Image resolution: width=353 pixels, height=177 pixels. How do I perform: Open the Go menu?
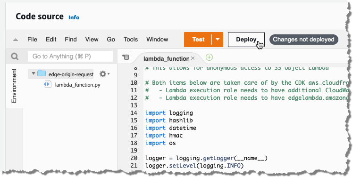tap(111, 40)
